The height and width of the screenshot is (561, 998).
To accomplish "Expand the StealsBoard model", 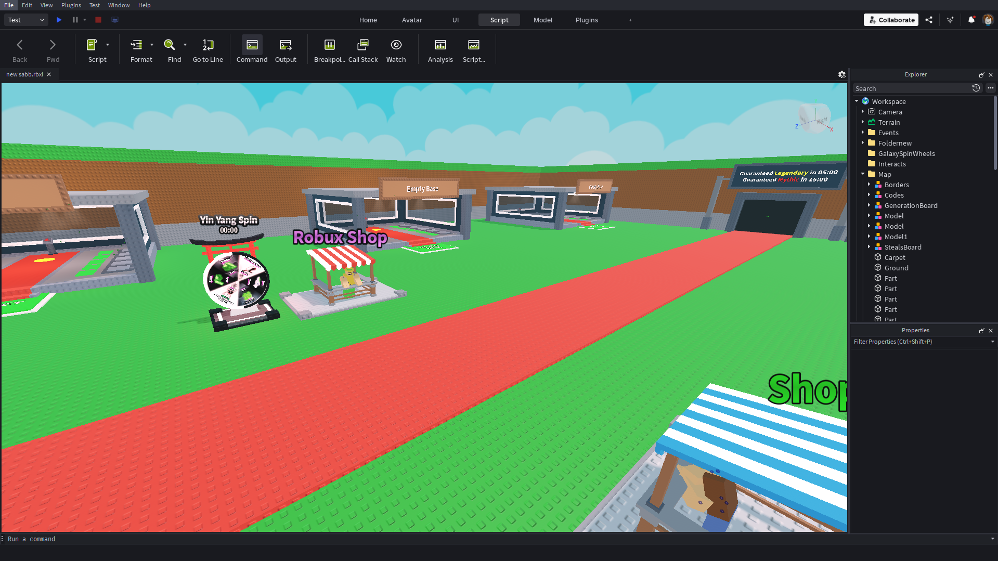I will pyautogui.click(x=869, y=247).
